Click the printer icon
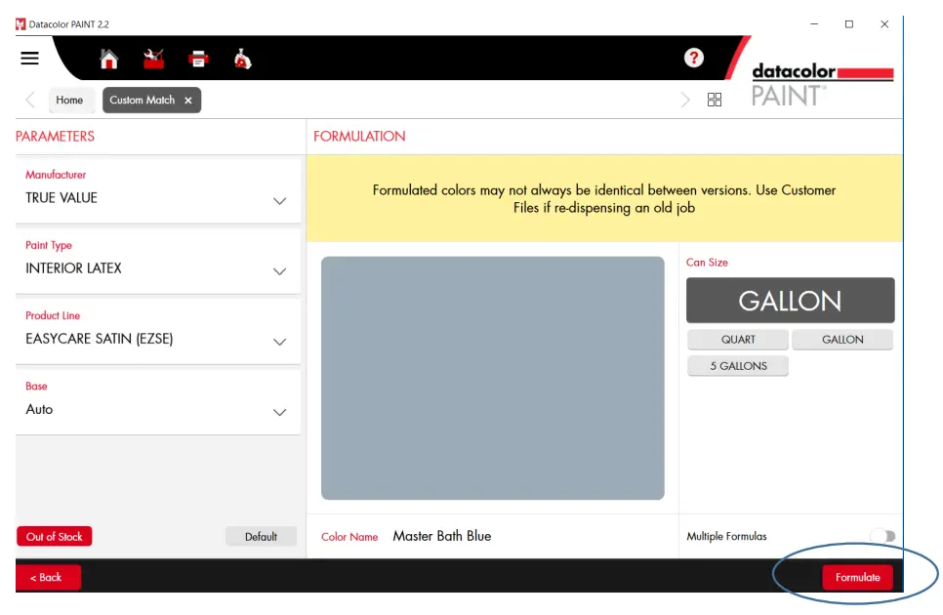Viewport: 943px width, 615px height. 198,59
